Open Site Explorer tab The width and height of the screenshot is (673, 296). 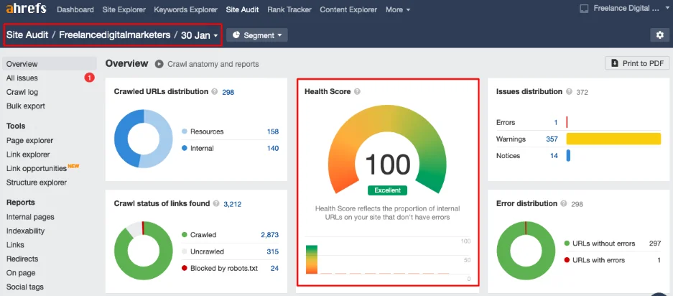tap(124, 9)
